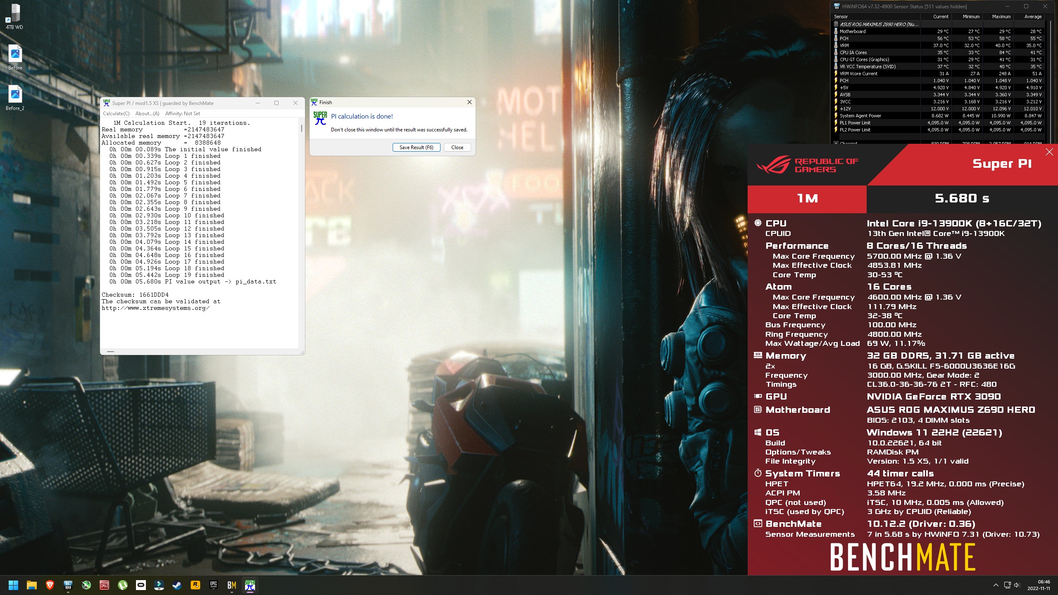The image size is (1058, 595).
Task: Open Epic Games Launcher from taskbar
Action: pos(214,585)
